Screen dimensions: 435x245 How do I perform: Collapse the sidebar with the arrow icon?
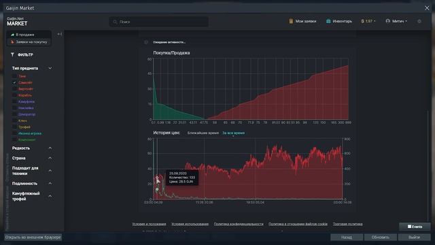59,34
